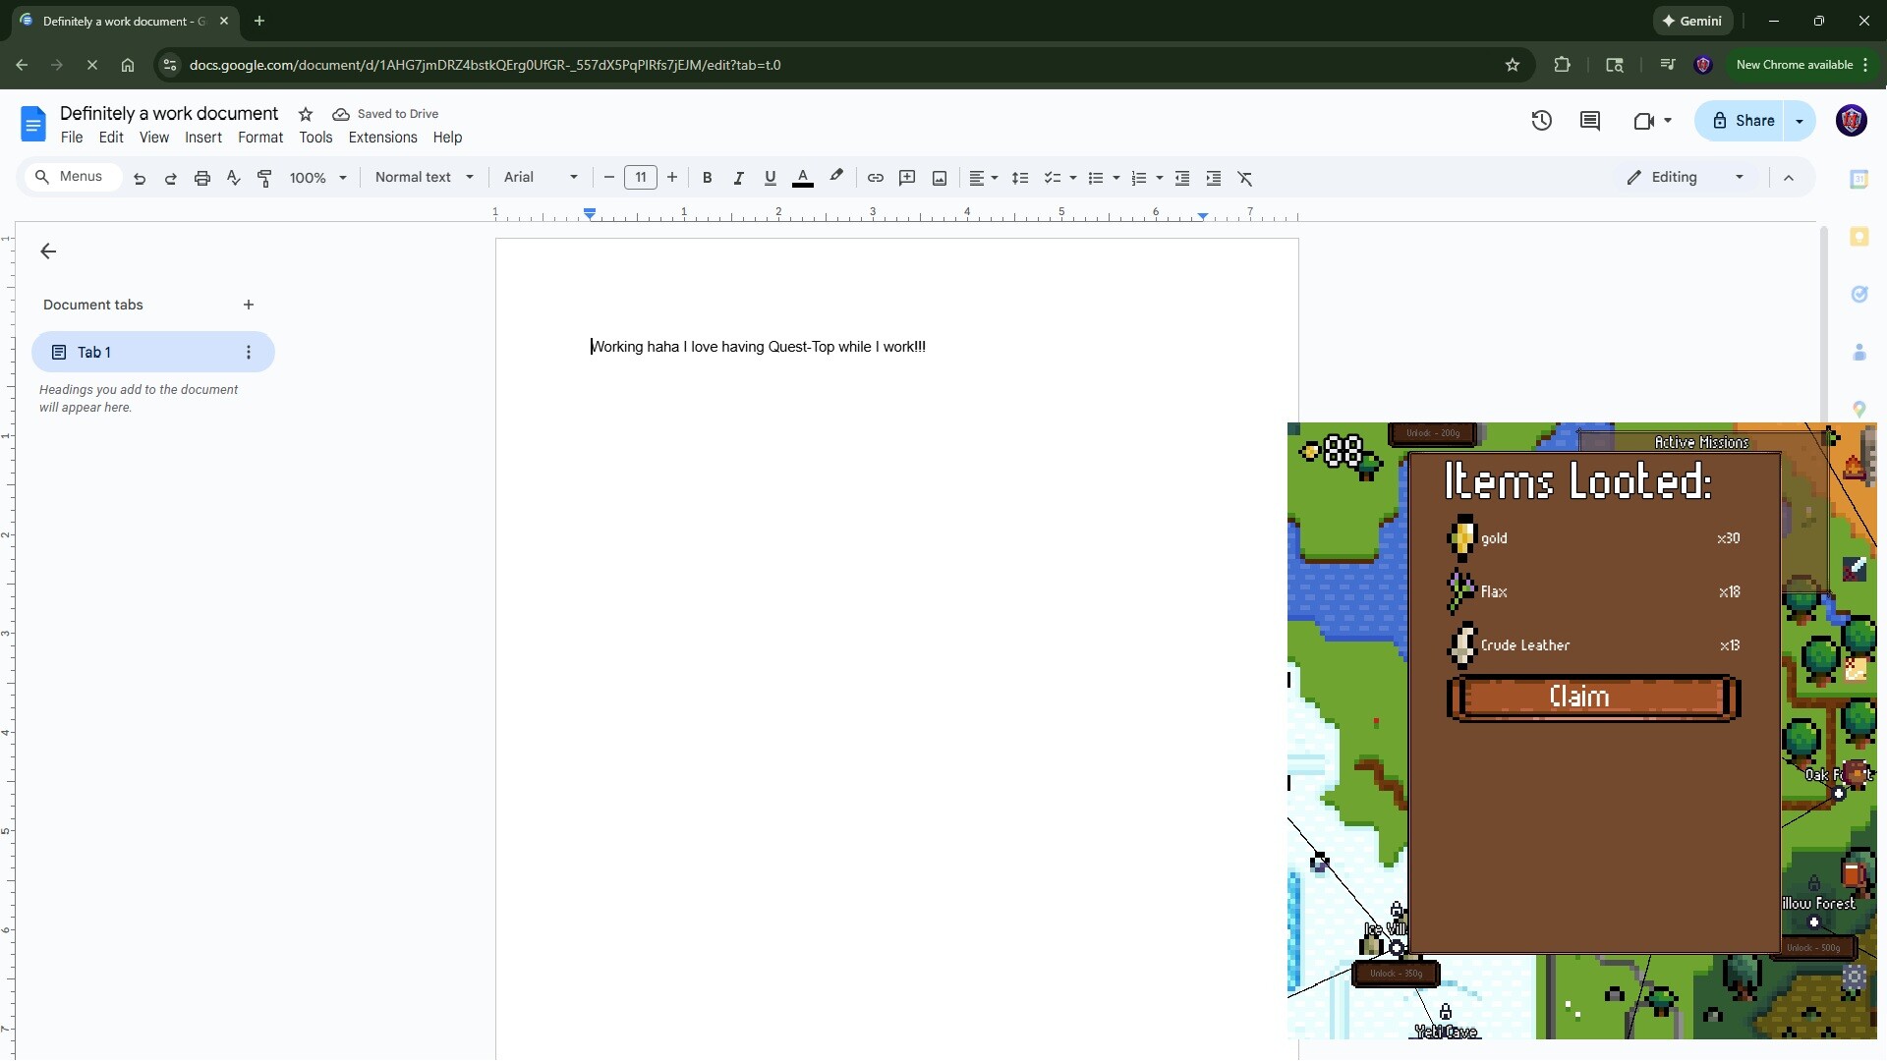
Task: Insert a link using the toolbar icon
Action: click(x=876, y=178)
